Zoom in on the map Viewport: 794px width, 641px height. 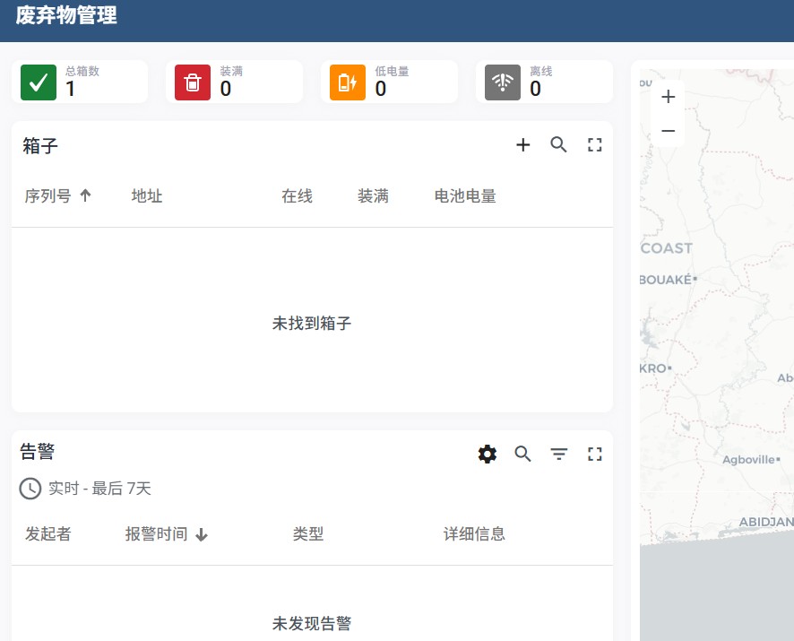pyautogui.click(x=668, y=97)
